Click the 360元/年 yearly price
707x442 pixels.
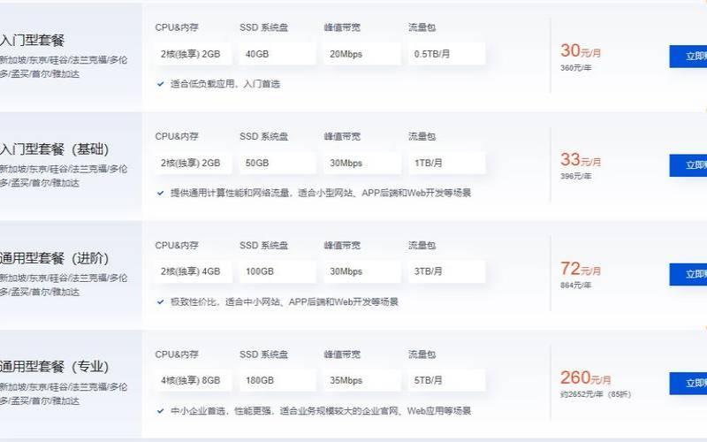575,68
